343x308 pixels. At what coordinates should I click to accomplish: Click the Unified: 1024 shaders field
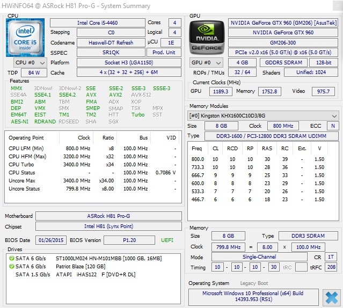click(311, 72)
